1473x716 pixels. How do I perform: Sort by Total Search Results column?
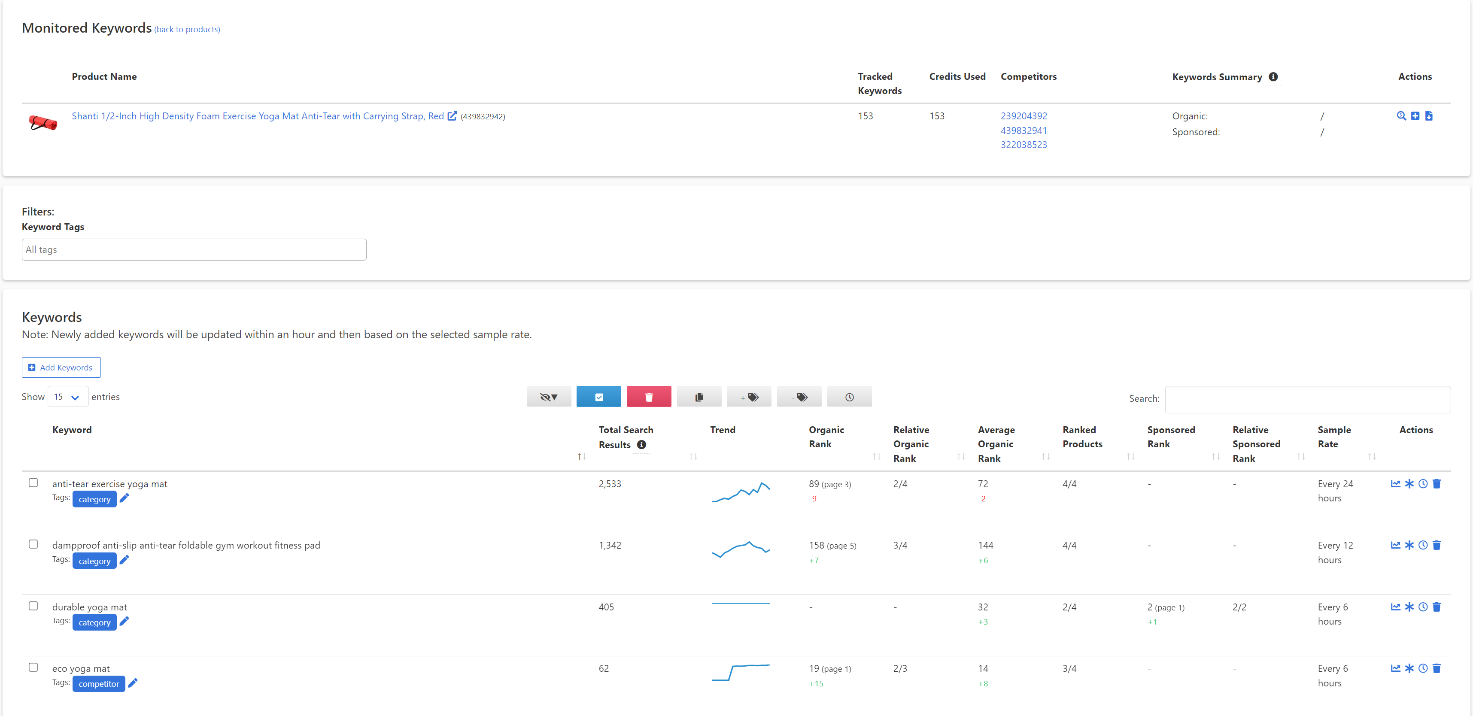pyautogui.click(x=626, y=437)
